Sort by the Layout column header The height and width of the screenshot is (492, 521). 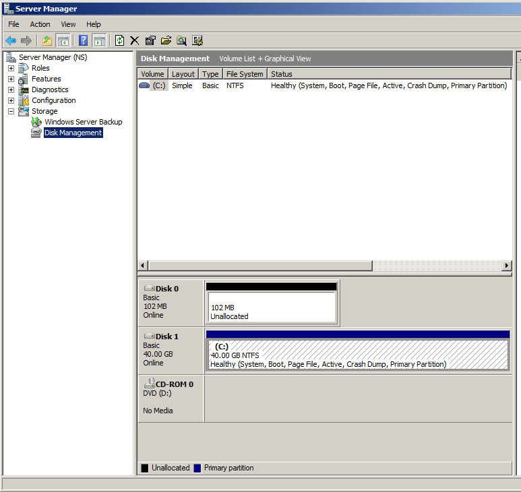(183, 73)
